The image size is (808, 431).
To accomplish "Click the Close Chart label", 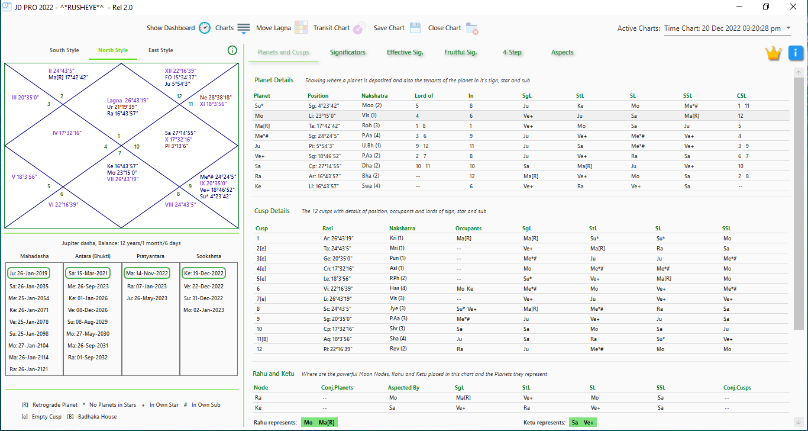I will (x=445, y=28).
